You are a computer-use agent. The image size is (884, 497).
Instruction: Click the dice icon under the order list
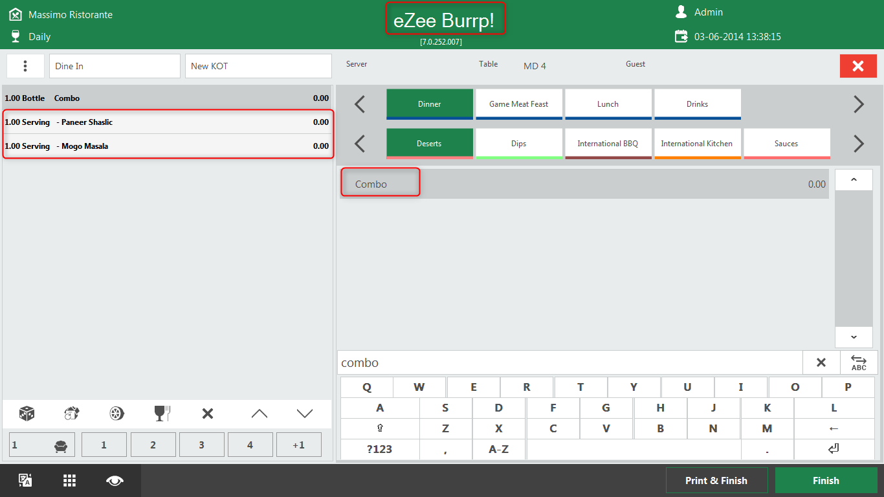[27, 414]
